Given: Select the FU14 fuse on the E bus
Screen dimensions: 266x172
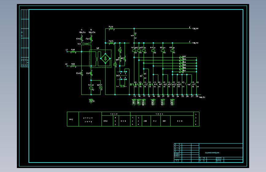Looking at the screenshot, I should coord(111,28).
